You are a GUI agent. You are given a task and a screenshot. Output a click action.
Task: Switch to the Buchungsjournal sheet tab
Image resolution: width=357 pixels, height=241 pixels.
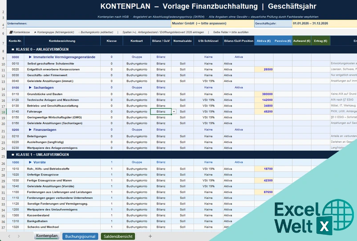point(80,236)
